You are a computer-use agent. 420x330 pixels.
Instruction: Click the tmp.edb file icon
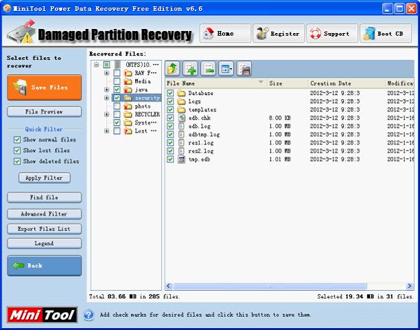click(182, 159)
